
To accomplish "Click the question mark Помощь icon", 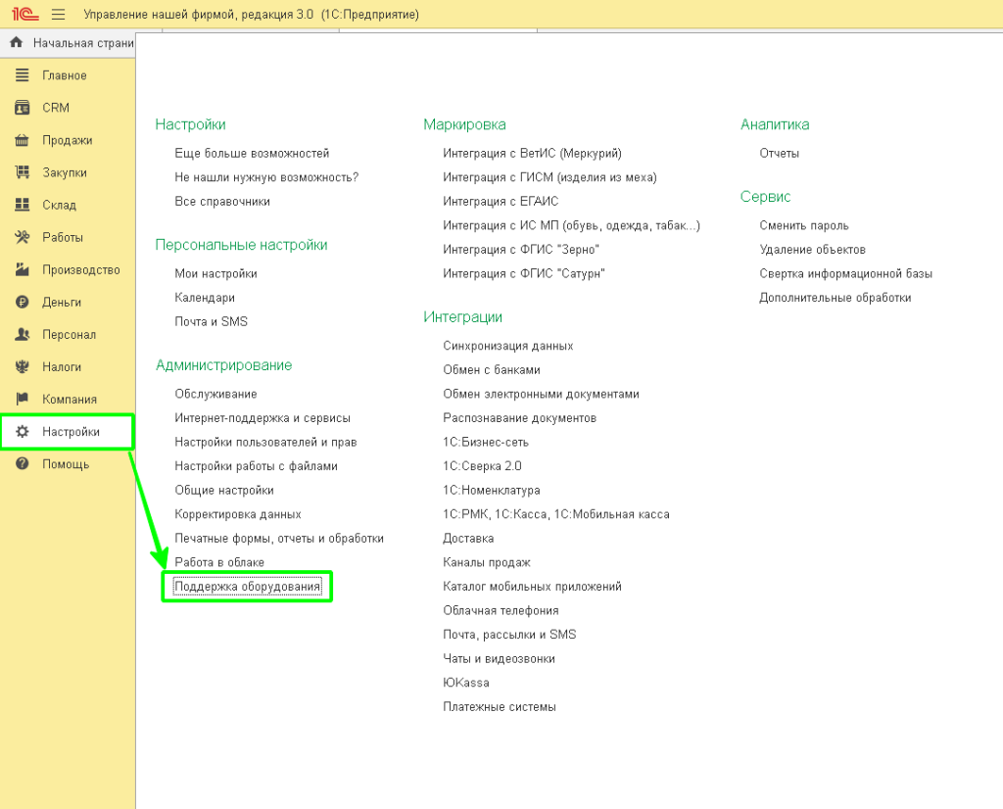I will [22, 464].
